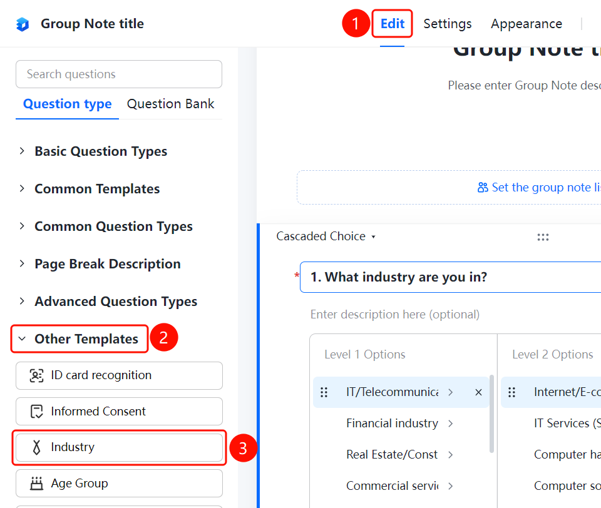Click the blue app logo icon
Image resolution: width=601 pixels, height=508 pixels.
coord(23,24)
